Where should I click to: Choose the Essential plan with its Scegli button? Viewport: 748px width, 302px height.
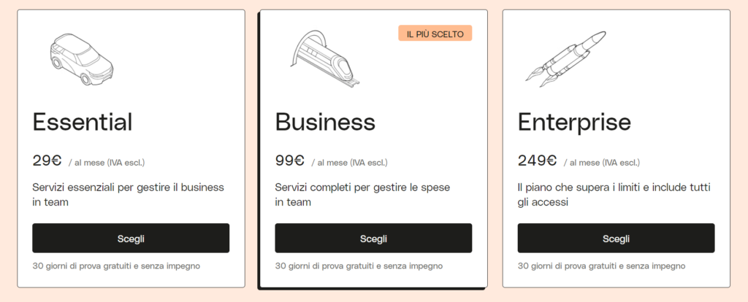[131, 239]
